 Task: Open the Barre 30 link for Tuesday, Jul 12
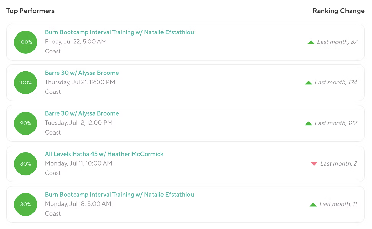point(82,113)
